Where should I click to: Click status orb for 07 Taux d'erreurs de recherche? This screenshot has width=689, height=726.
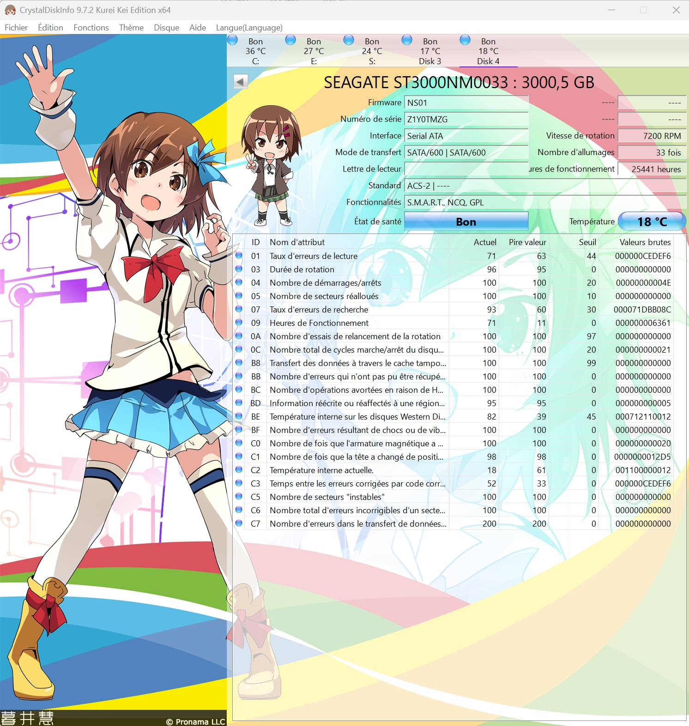[x=239, y=309]
